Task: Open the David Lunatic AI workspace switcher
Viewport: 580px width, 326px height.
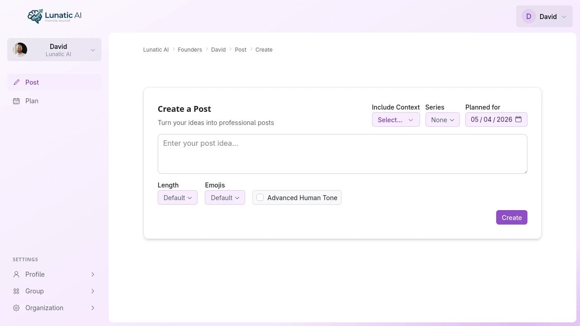Action: point(54,50)
